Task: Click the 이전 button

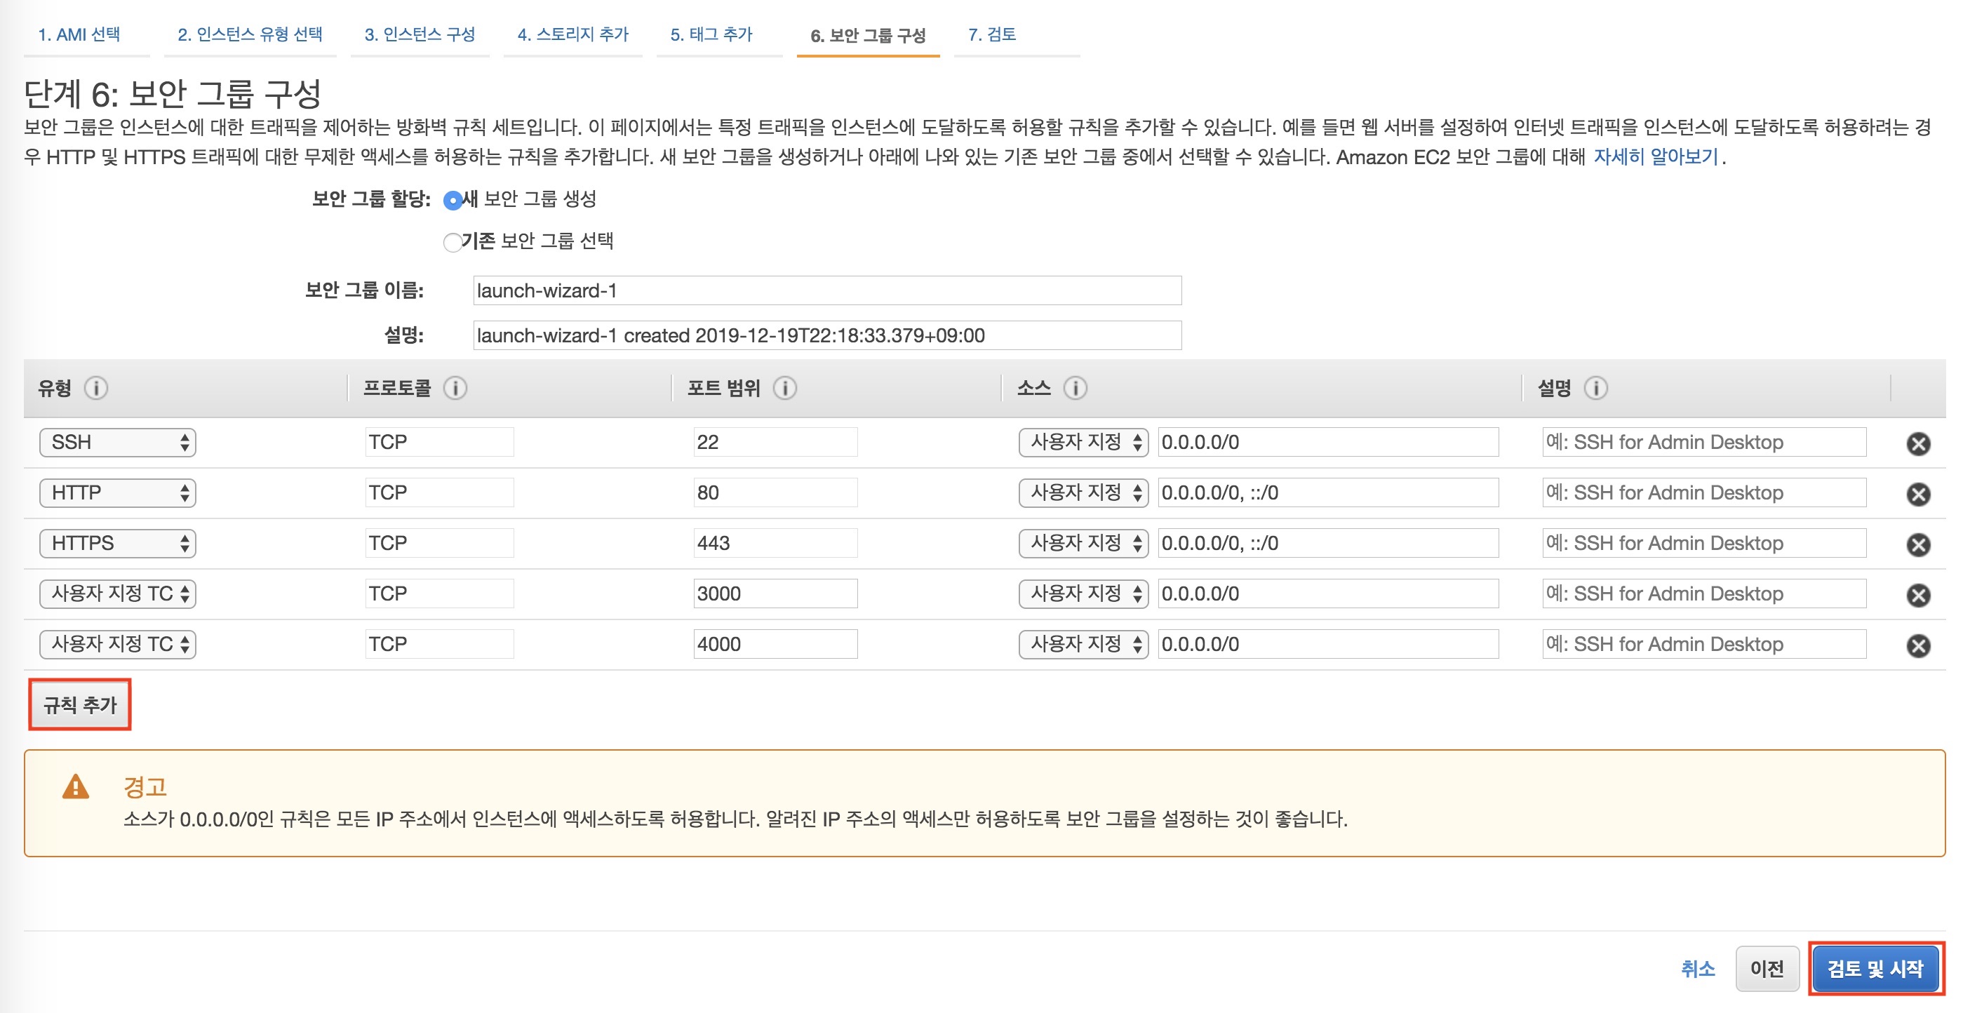Action: click(x=1767, y=969)
